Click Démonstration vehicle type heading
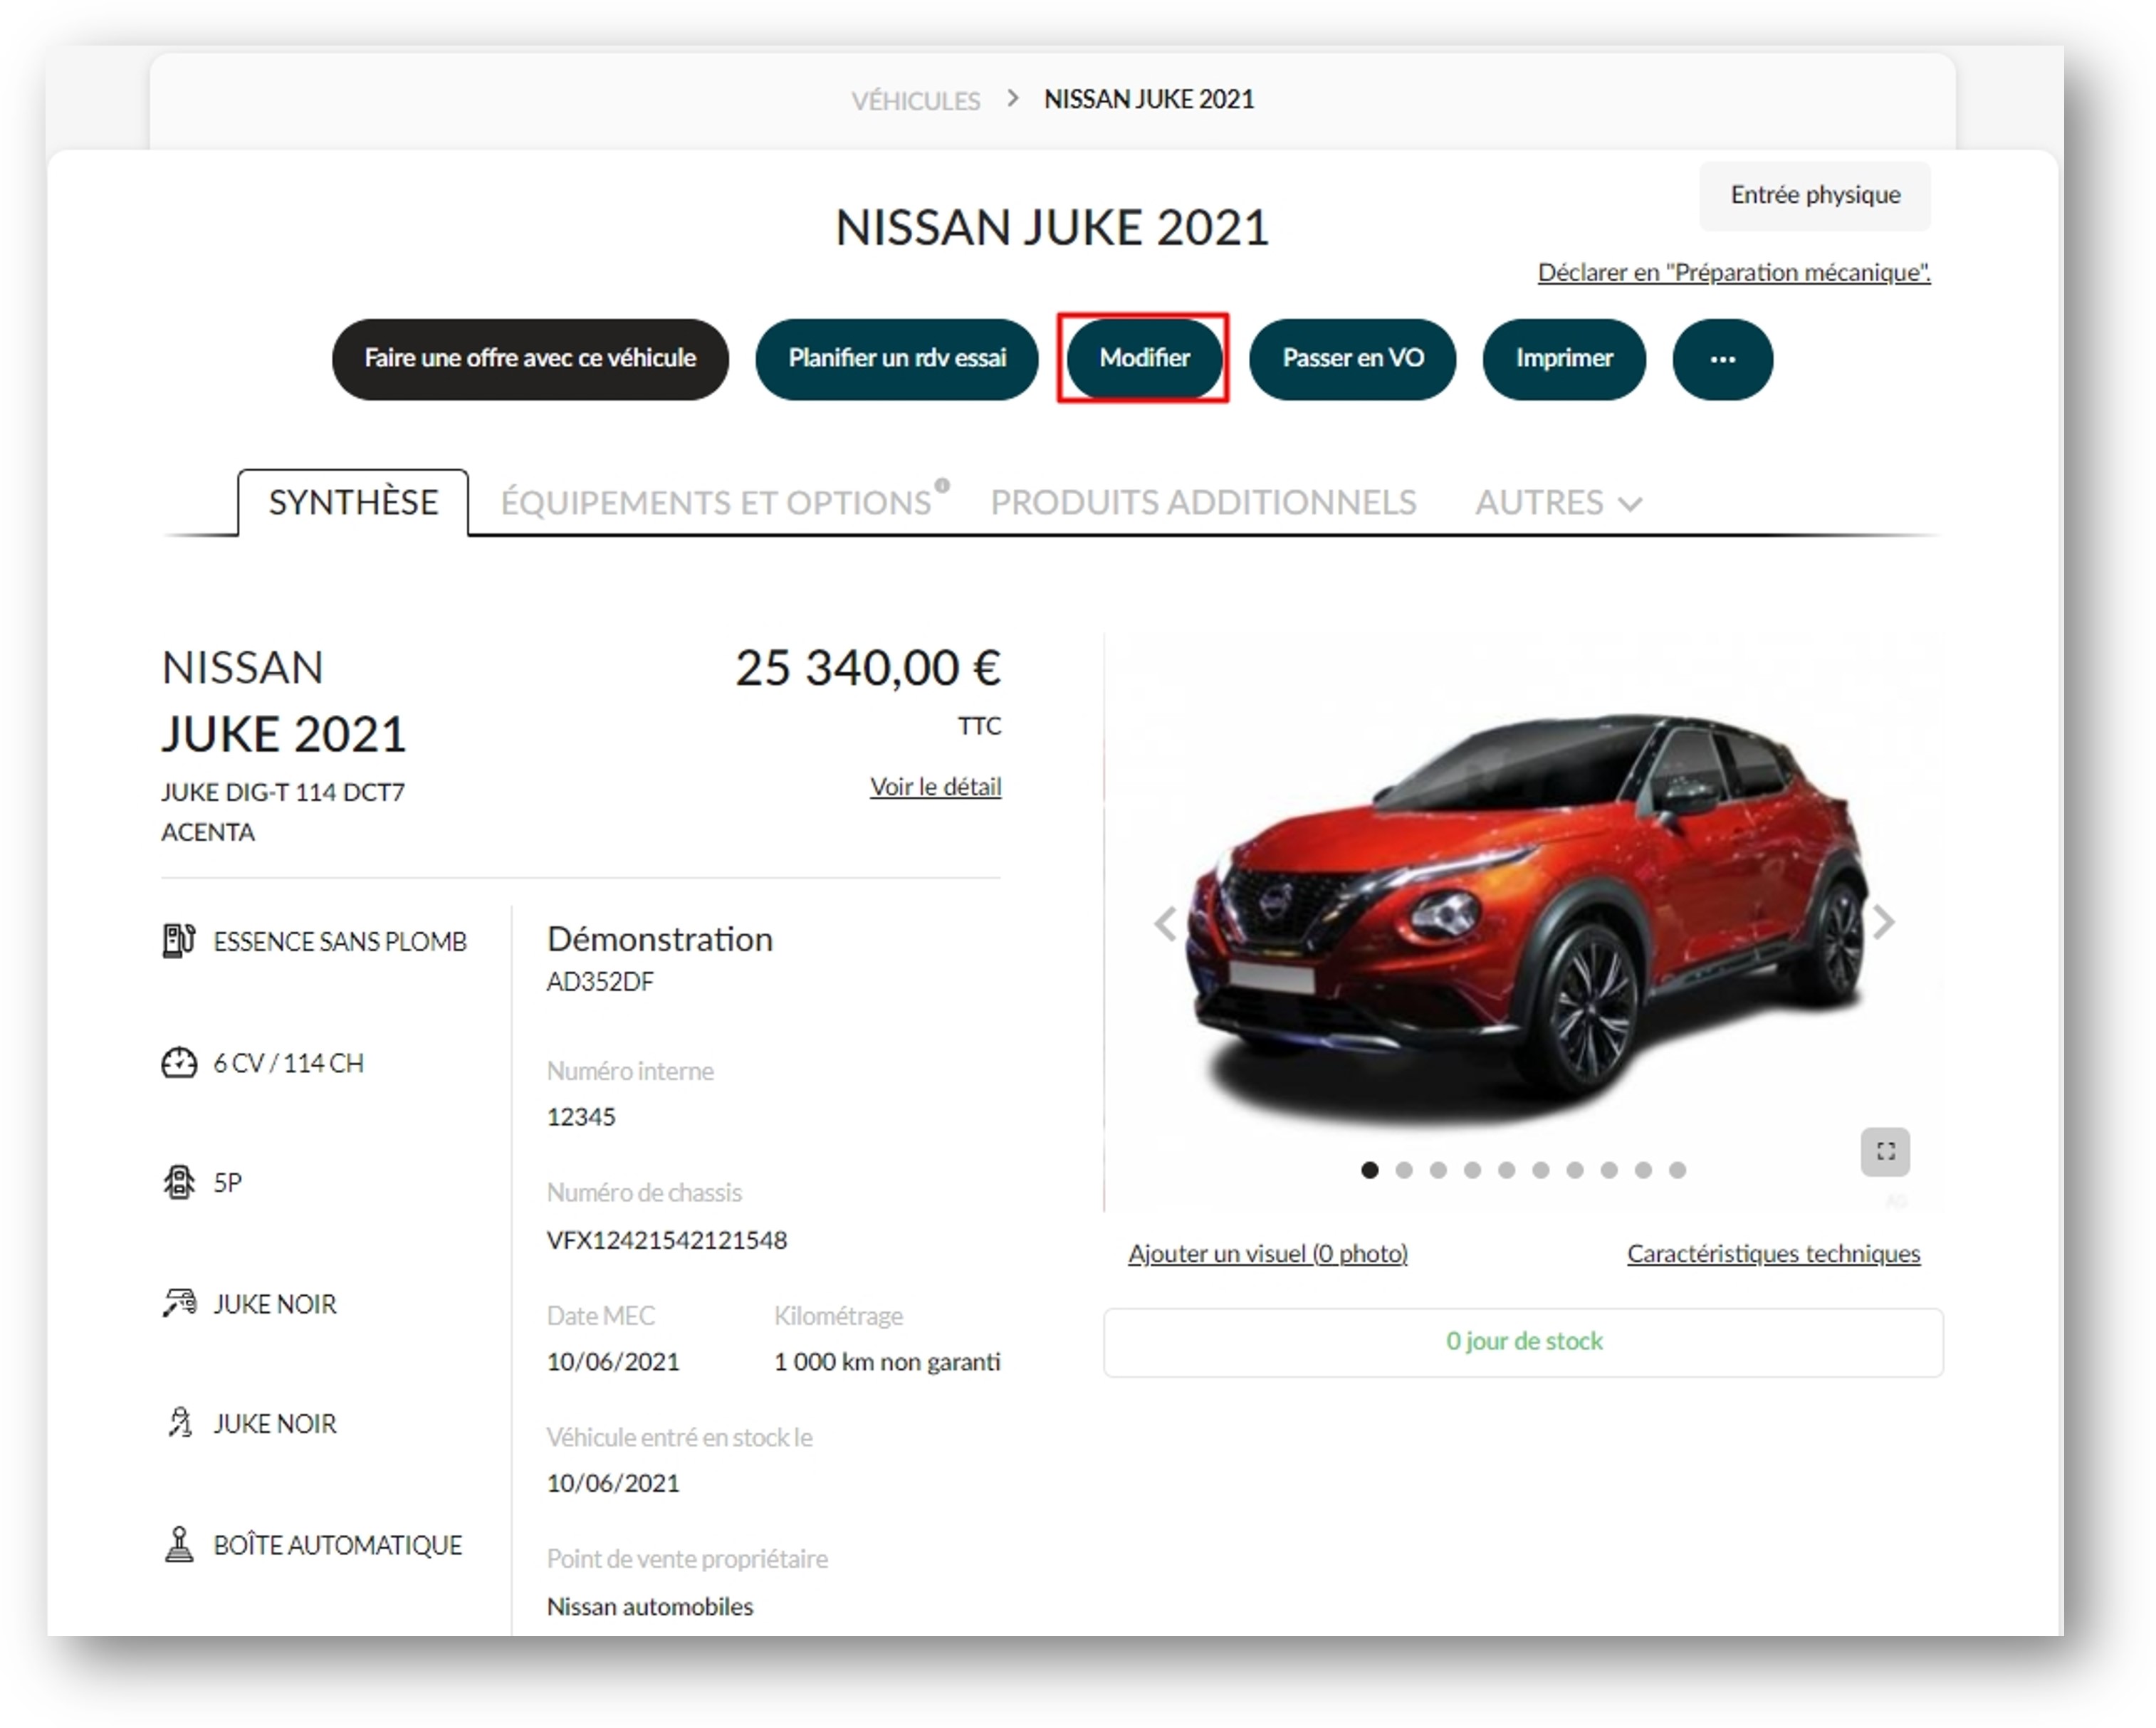This screenshot has width=2156, height=1728. click(660, 939)
